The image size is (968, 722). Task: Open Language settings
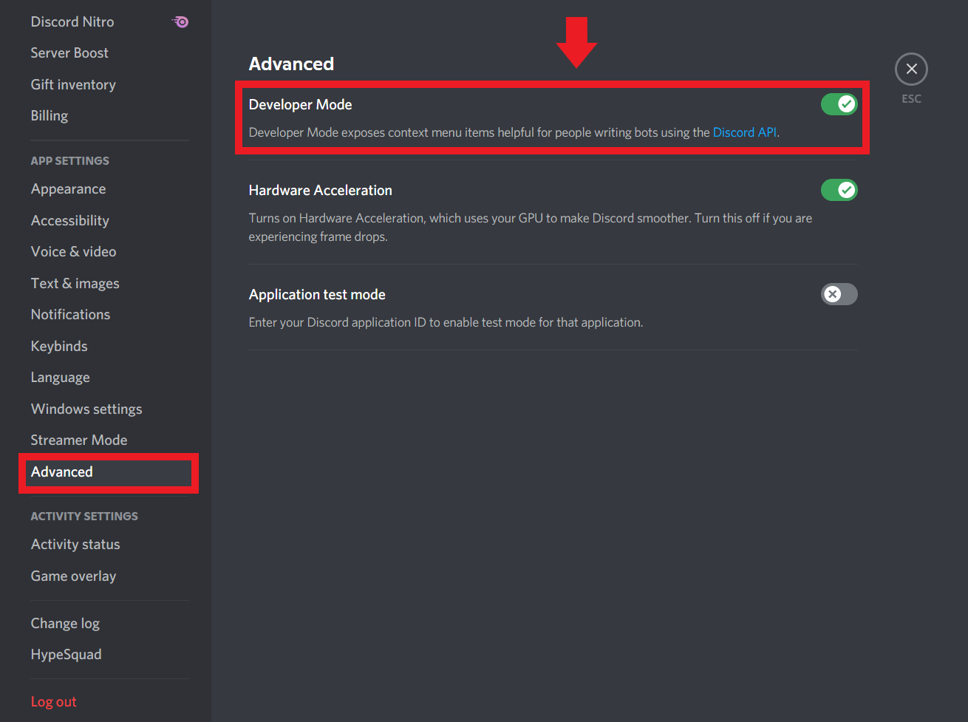point(60,378)
